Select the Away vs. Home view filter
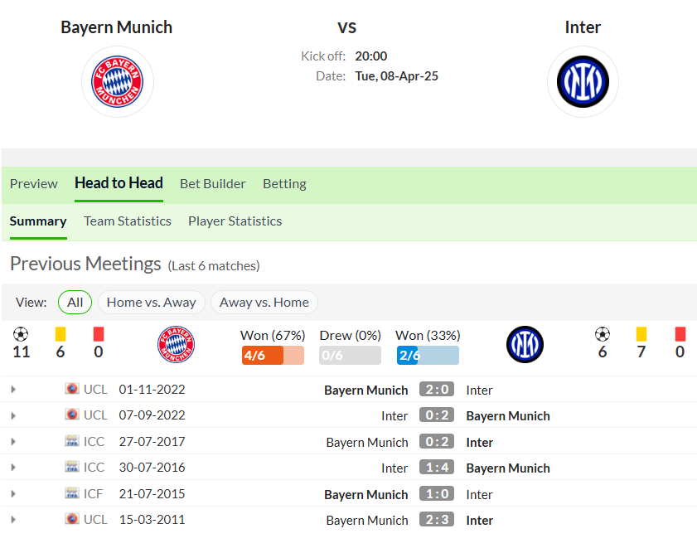This screenshot has width=697, height=553. 264,303
